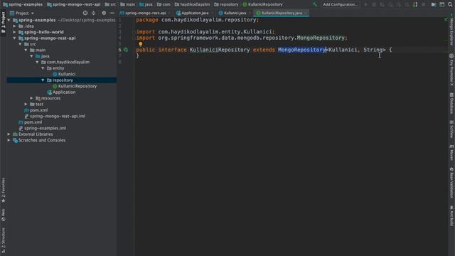
Task: Open the Bean Validation side tab
Action: tap(451, 183)
